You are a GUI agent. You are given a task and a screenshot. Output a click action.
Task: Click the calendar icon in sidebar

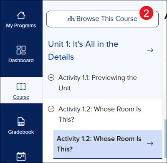point(21,157)
